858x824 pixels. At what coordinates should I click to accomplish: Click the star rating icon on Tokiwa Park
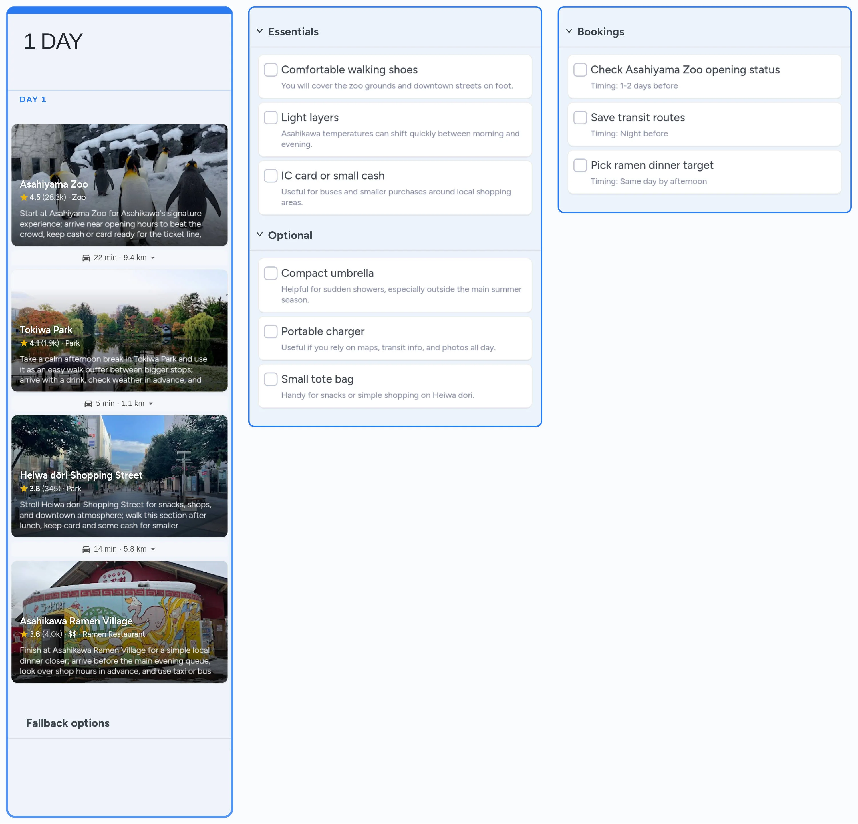pos(24,343)
